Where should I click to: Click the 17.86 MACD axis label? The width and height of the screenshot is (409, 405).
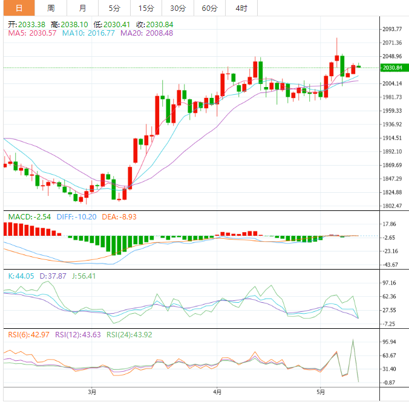[389, 224]
